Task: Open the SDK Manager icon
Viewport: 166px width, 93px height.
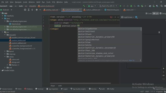Action: [x=157, y=6]
